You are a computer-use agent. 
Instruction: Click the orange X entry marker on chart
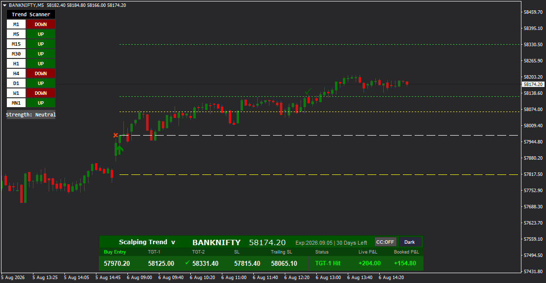tap(116, 135)
